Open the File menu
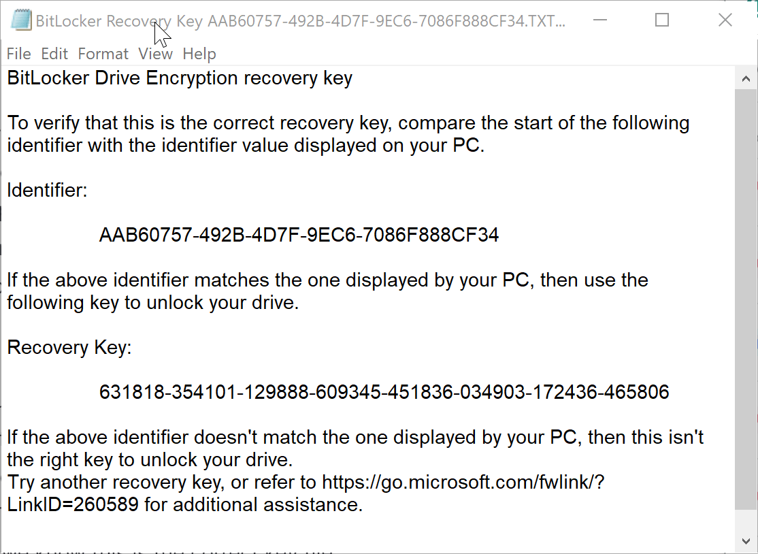This screenshot has height=554, width=758. pos(18,54)
